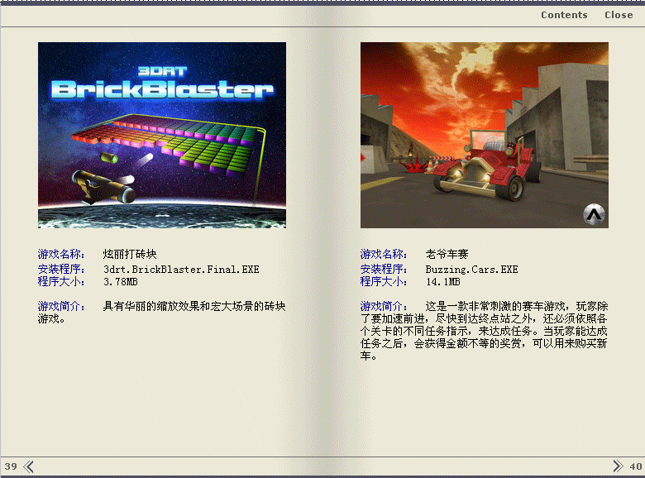Open the Contents link
645x478 pixels.
pyautogui.click(x=564, y=15)
